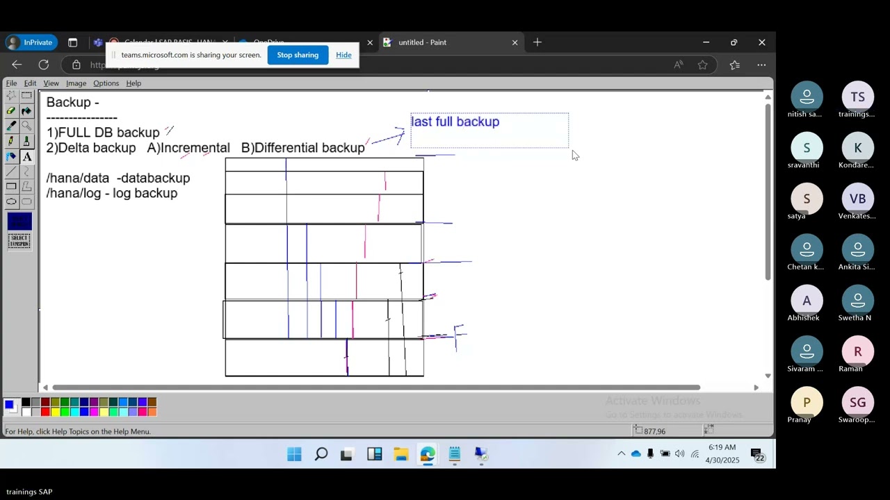Open browser Settings and more menu

[761, 65]
